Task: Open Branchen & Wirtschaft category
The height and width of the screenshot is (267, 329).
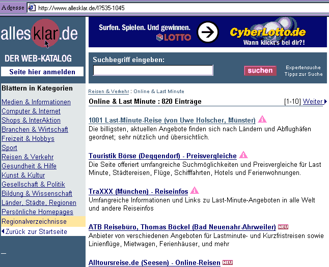Action: pos(35,130)
